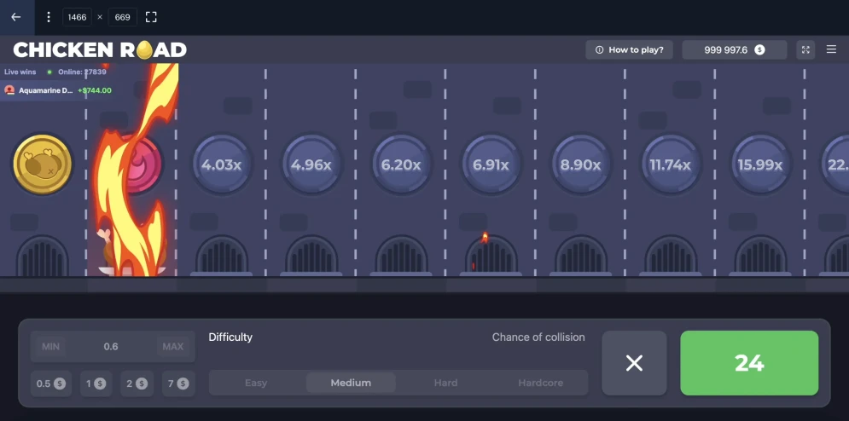Set bet to MAX

tap(173, 346)
